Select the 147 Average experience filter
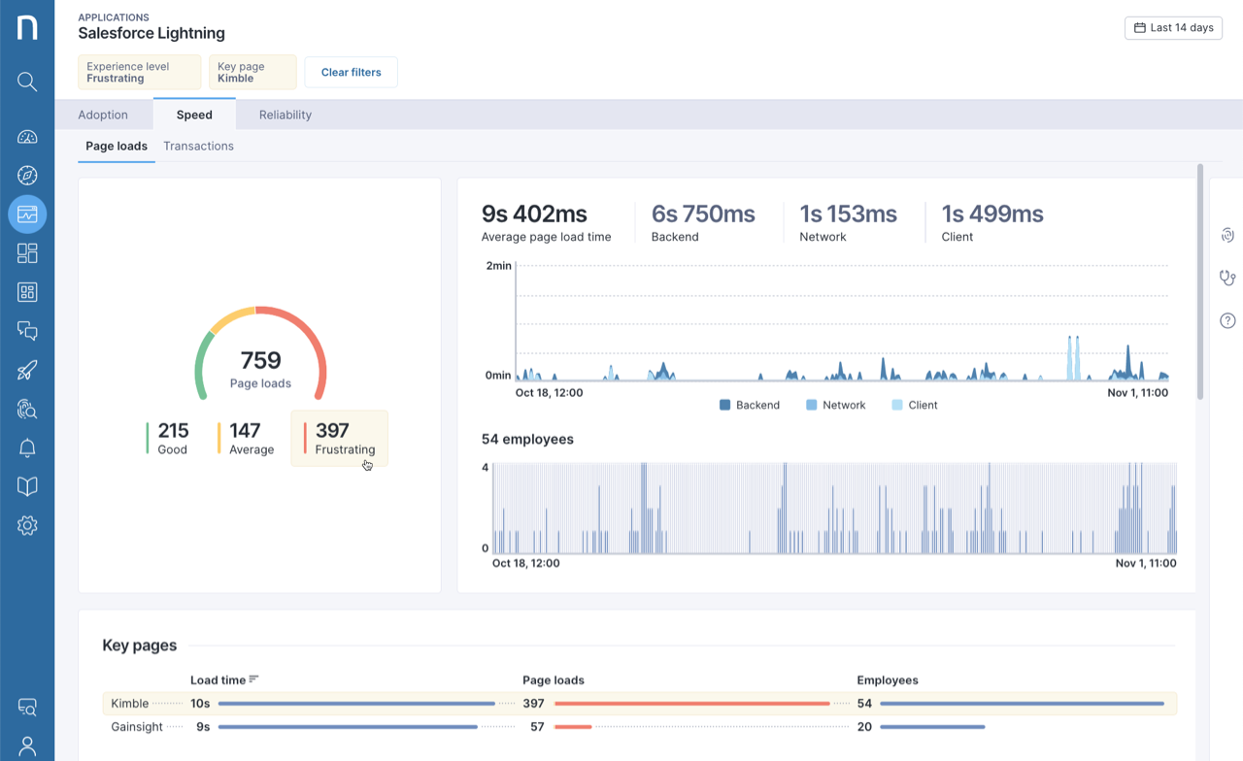Viewport: 1243px width, 761px height. (246, 438)
